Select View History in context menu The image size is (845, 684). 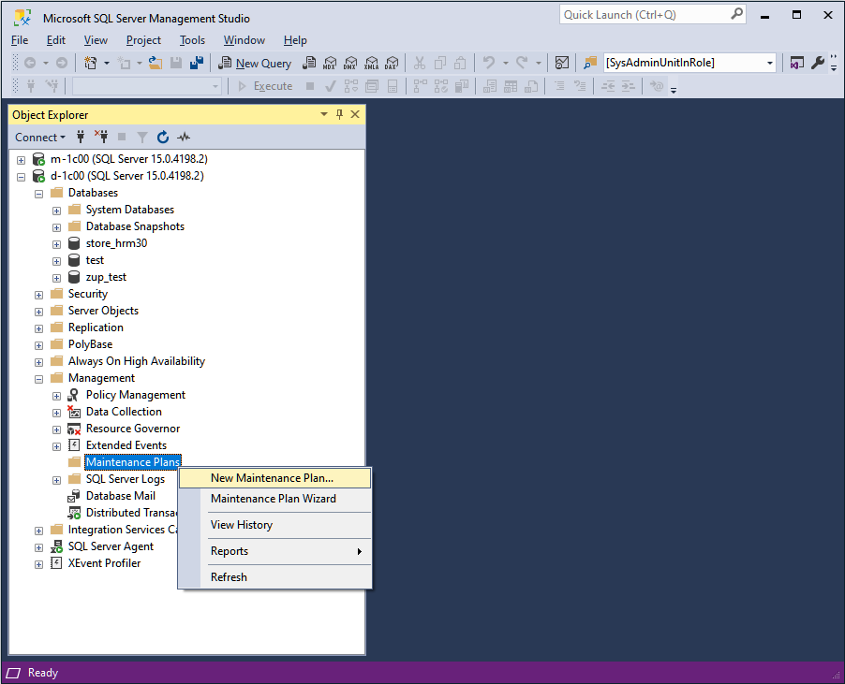274,525
